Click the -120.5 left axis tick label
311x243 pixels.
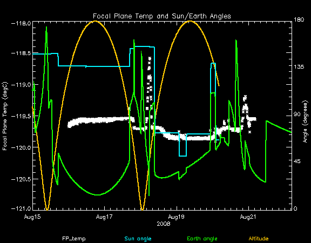(21, 179)
